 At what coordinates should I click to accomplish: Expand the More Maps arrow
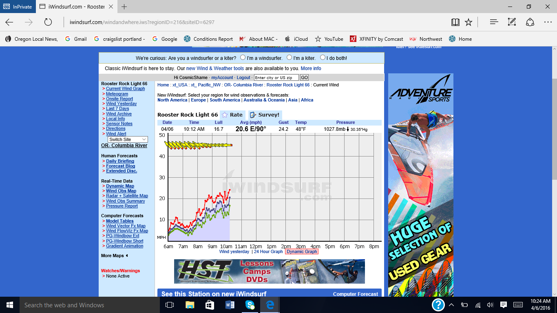126,256
